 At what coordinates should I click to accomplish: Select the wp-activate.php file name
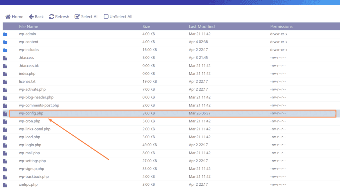point(32,89)
